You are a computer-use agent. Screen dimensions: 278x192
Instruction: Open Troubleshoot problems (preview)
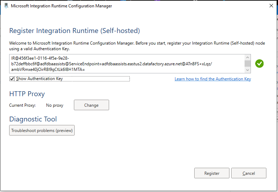click(x=42, y=131)
